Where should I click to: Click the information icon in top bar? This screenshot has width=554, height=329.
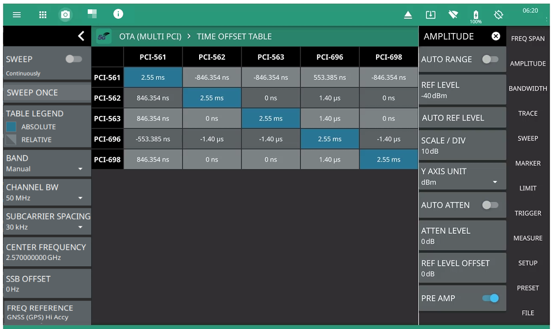[x=118, y=14]
